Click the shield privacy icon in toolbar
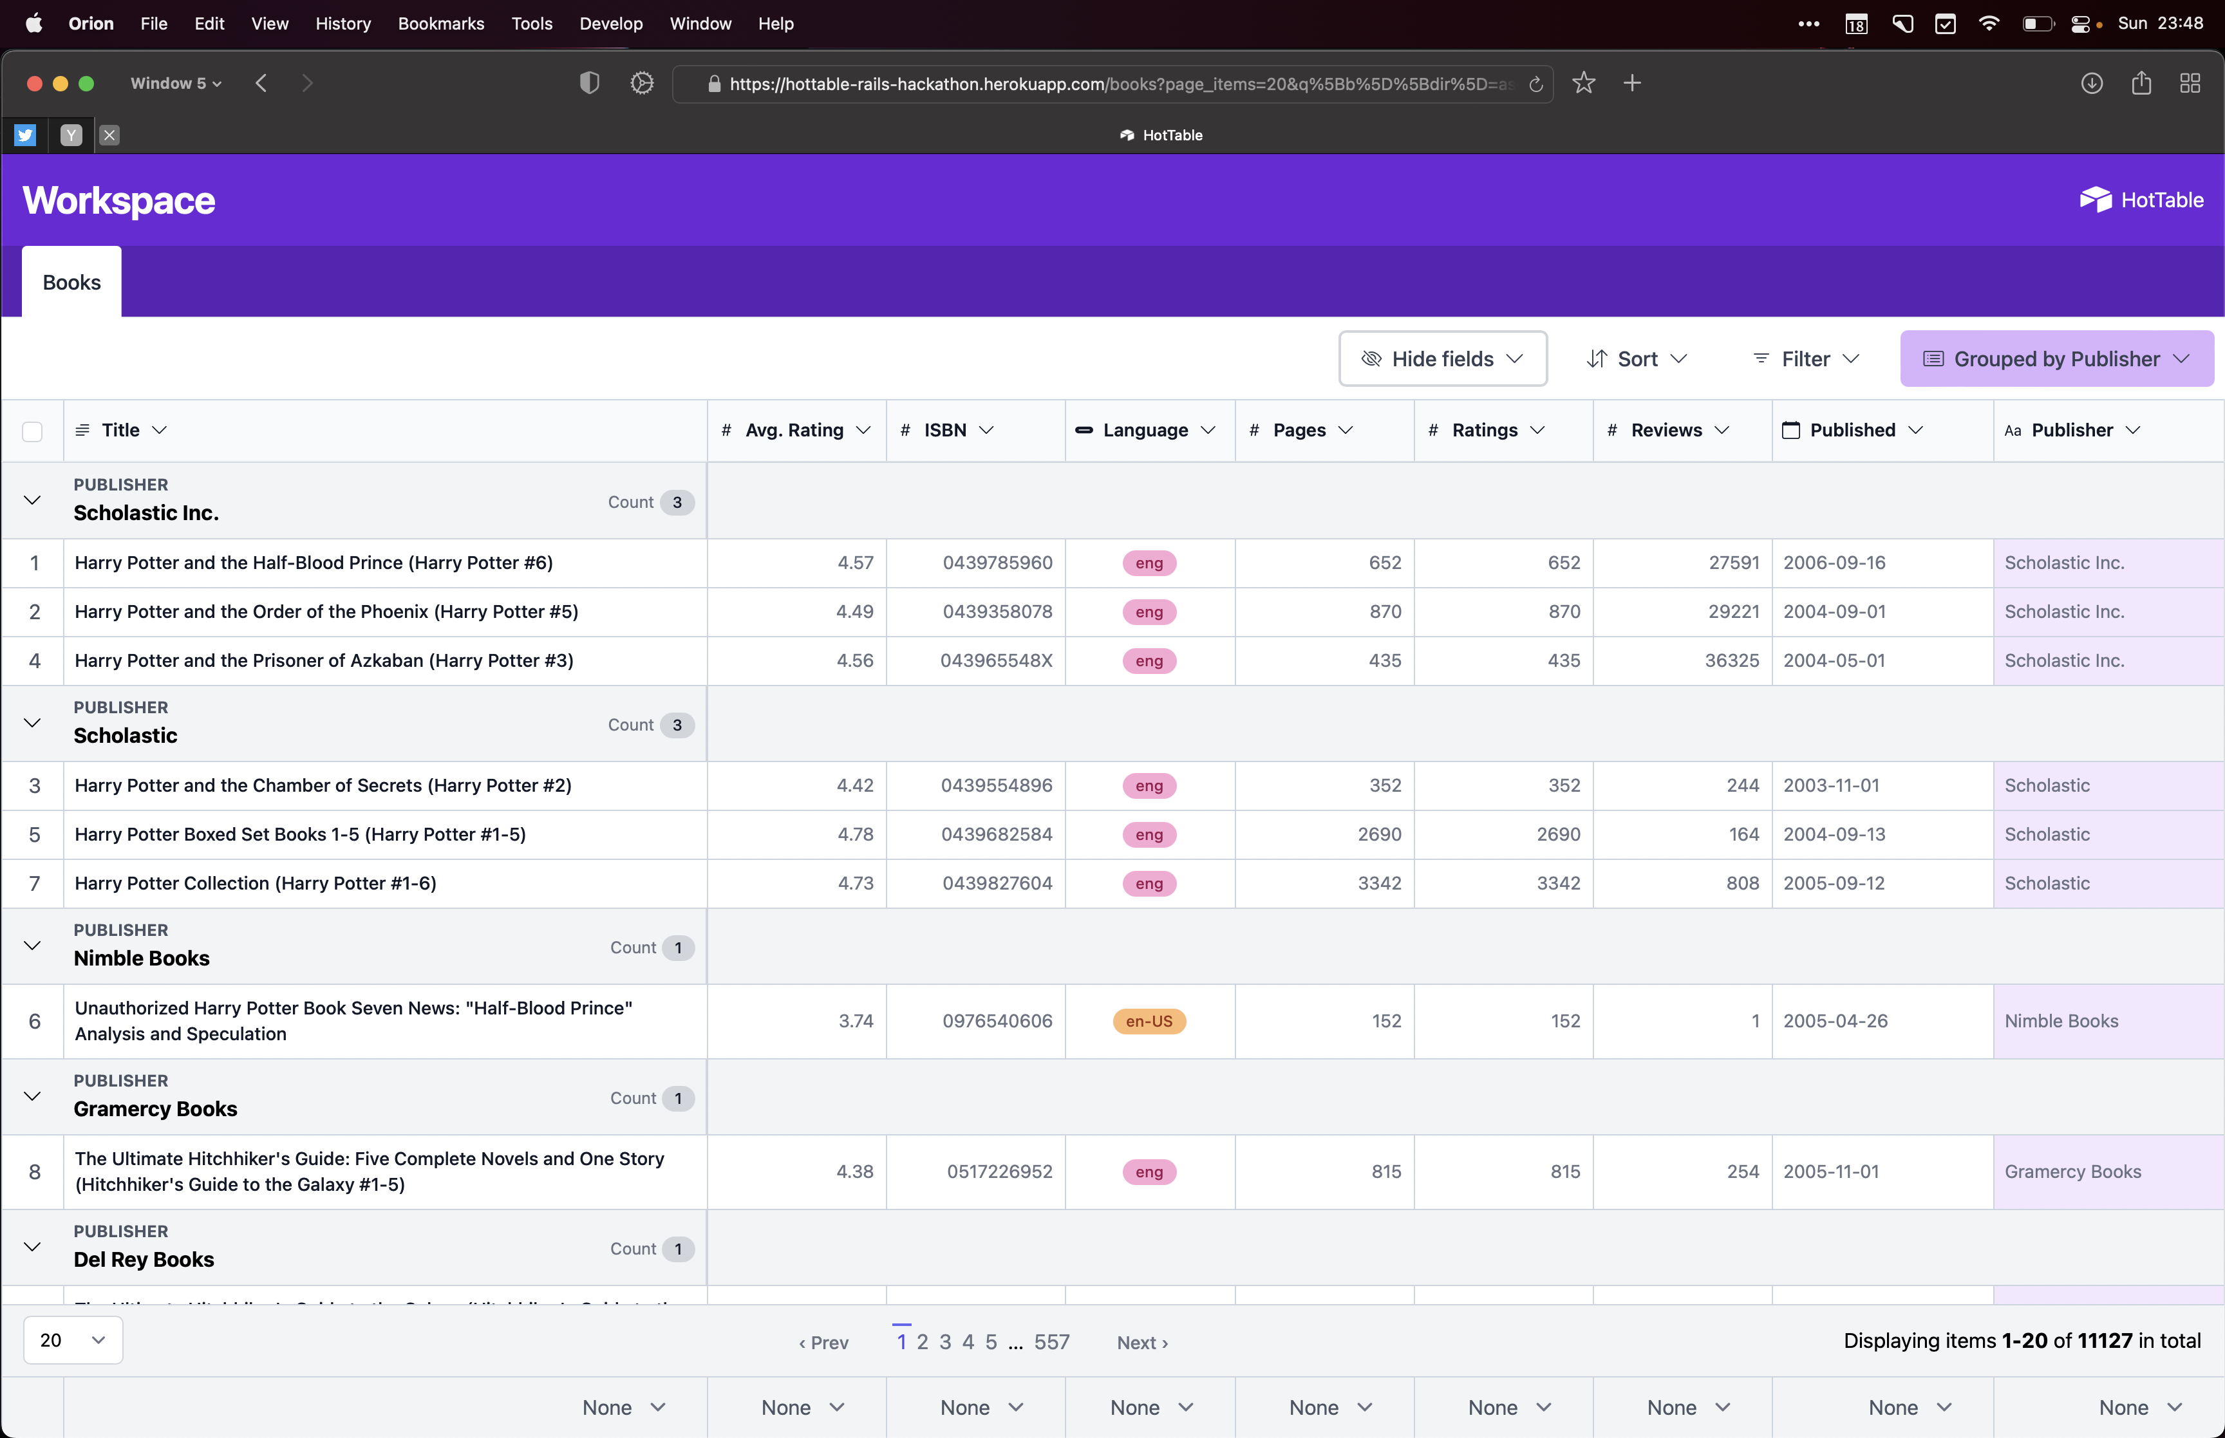 589,83
